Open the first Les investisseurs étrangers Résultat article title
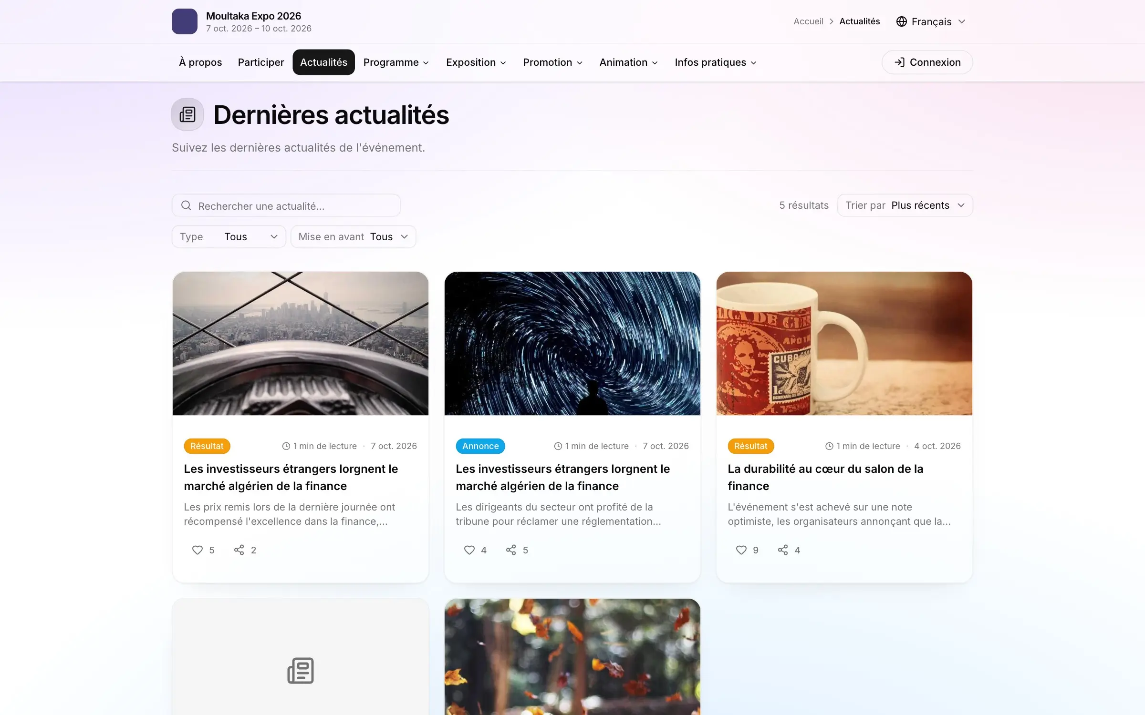The width and height of the screenshot is (1145, 715). (x=291, y=477)
